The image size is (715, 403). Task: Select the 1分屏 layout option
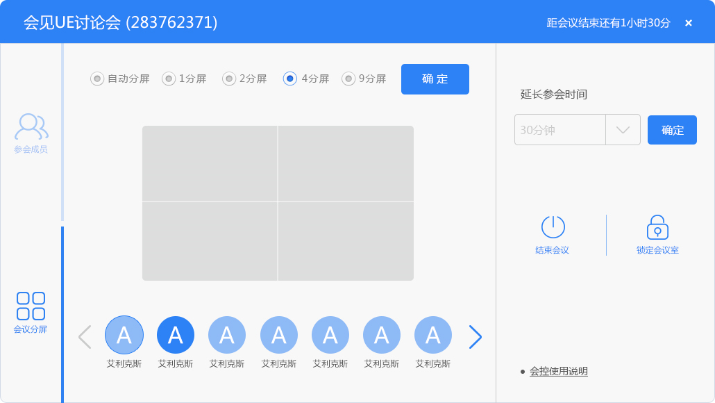point(167,79)
